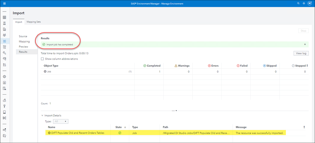Click the /Migrated DI Studio Jobs path cell
Viewport: 315px width, 143px height.
(197, 133)
